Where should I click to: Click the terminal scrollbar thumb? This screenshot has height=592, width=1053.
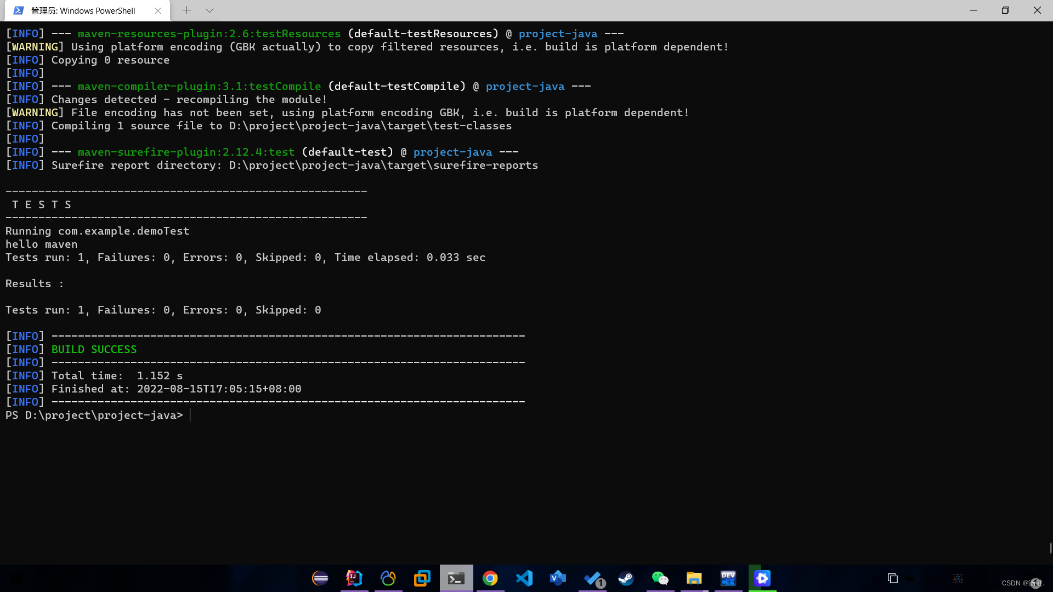click(1050, 548)
